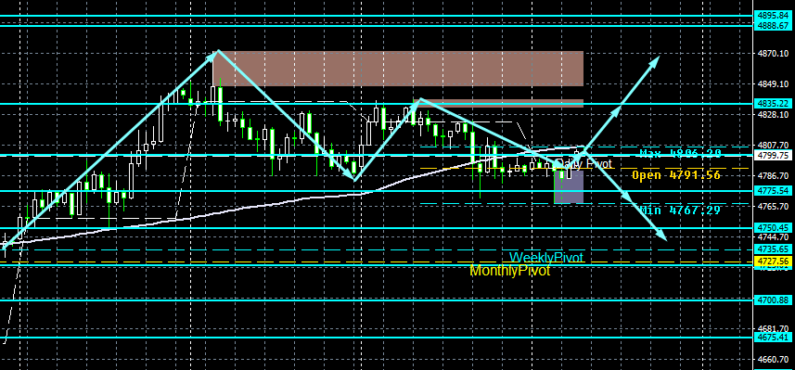
Task: Click the yellow 4727.56 price label
Action: [x=773, y=261]
